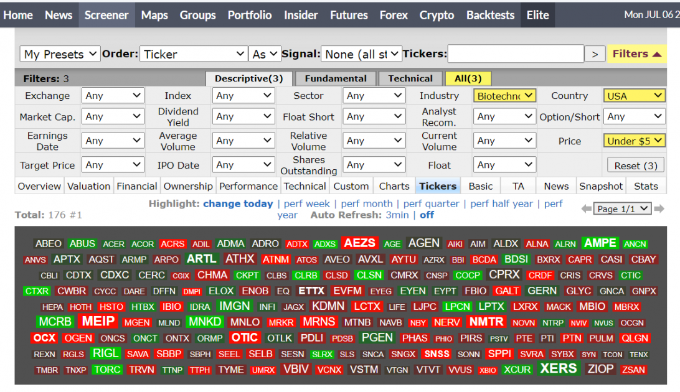
Task: Open the VBIV ticker
Action: (296, 369)
